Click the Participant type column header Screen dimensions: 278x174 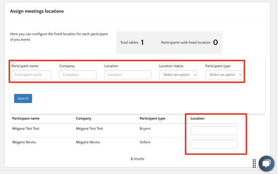click(x=152, y=119)
